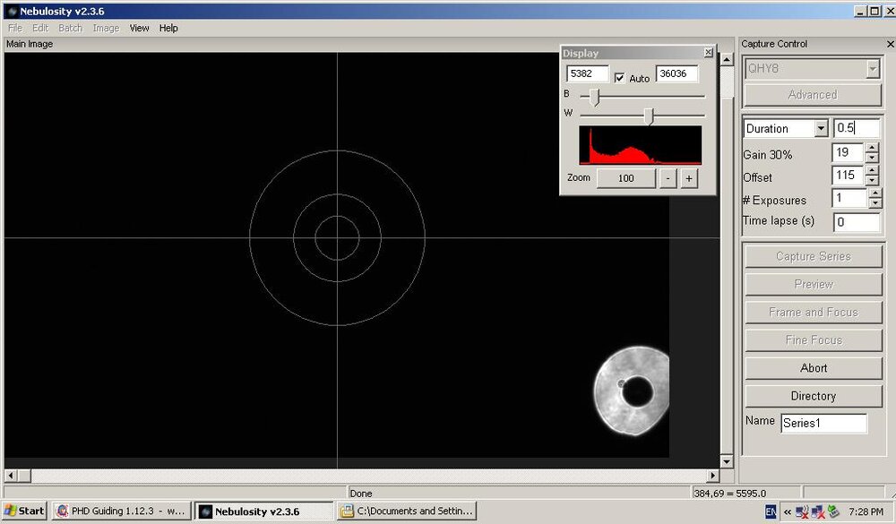The image size is (896, 524).
Task: Open the View menu
Action: (139, 28)
